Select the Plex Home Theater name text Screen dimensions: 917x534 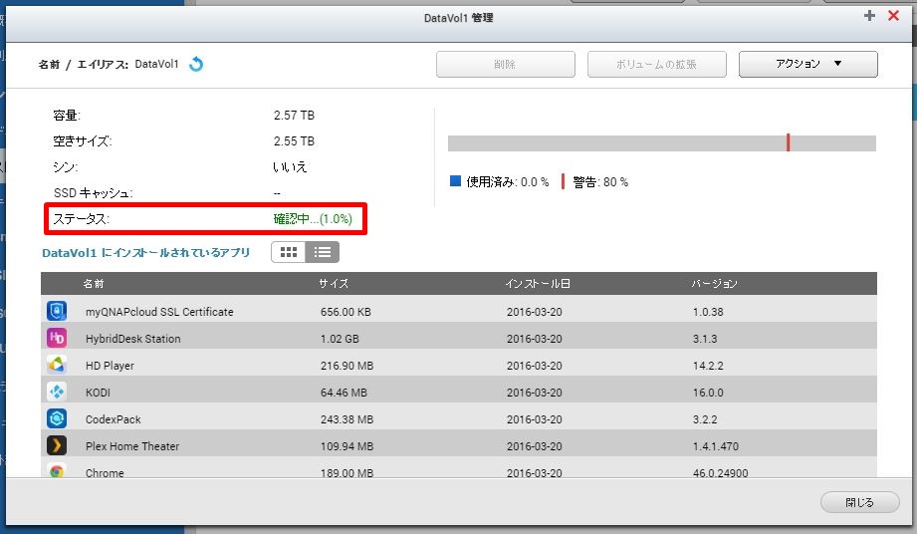132,446
